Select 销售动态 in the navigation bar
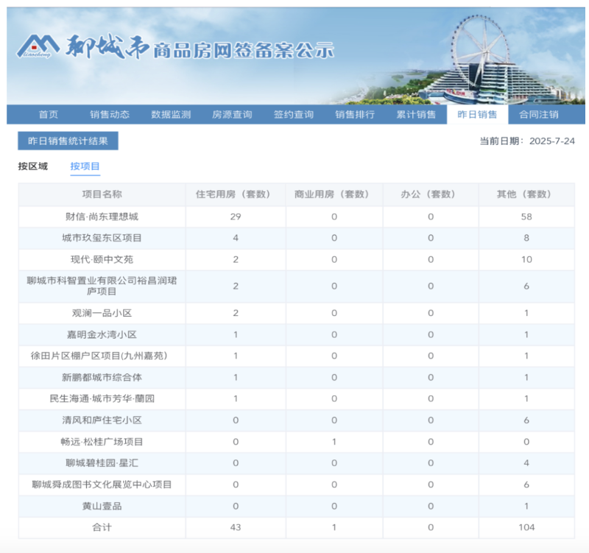Screen dimensions: 589x553 coord(110,114)
